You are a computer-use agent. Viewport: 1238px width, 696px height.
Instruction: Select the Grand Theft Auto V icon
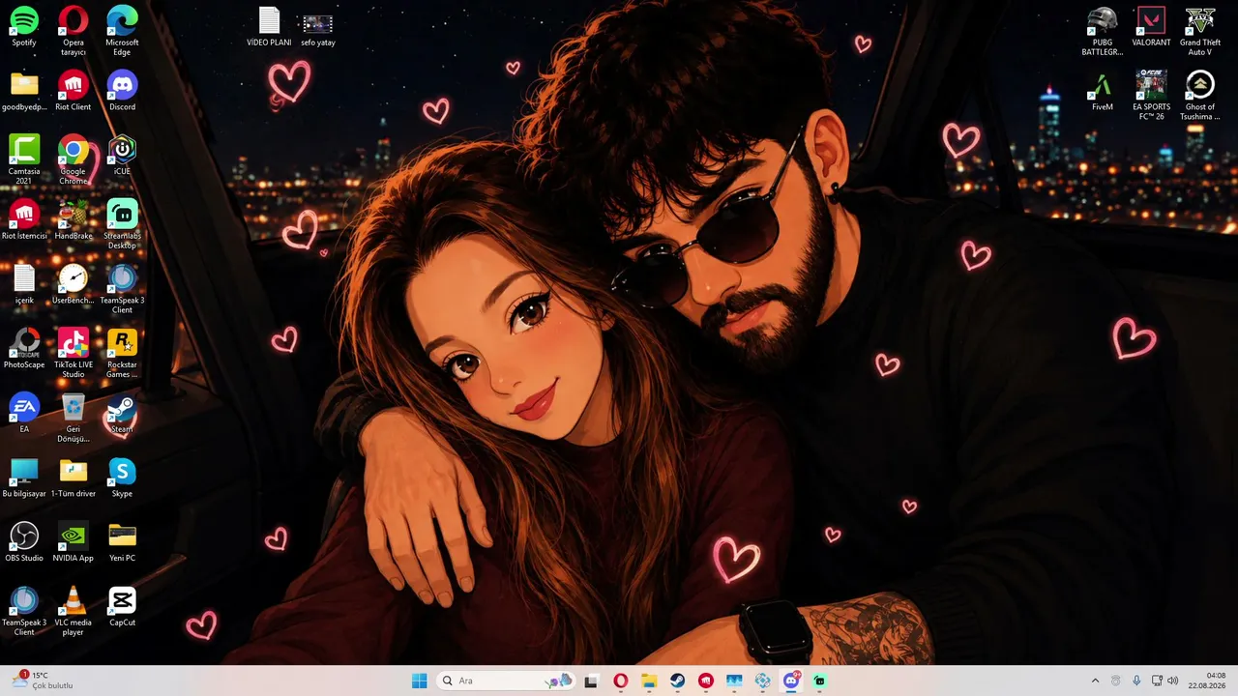1200,31
